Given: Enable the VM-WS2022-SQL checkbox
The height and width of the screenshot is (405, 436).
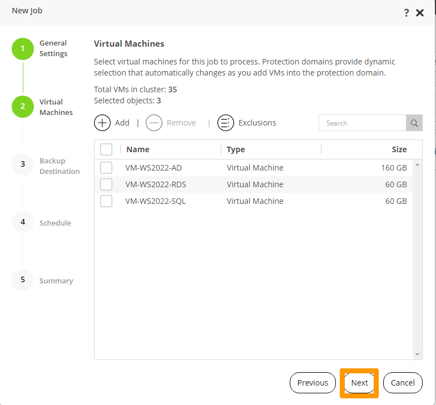Looking at the screenshot, I should (x=106, y=201).
